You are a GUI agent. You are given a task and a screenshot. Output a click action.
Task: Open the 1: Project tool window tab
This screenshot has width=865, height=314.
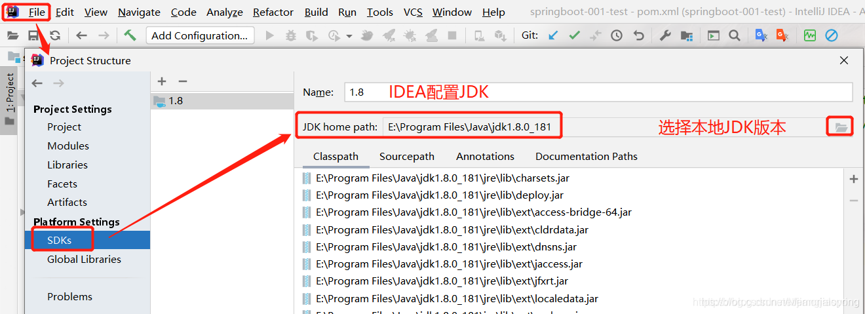point(9,100)
